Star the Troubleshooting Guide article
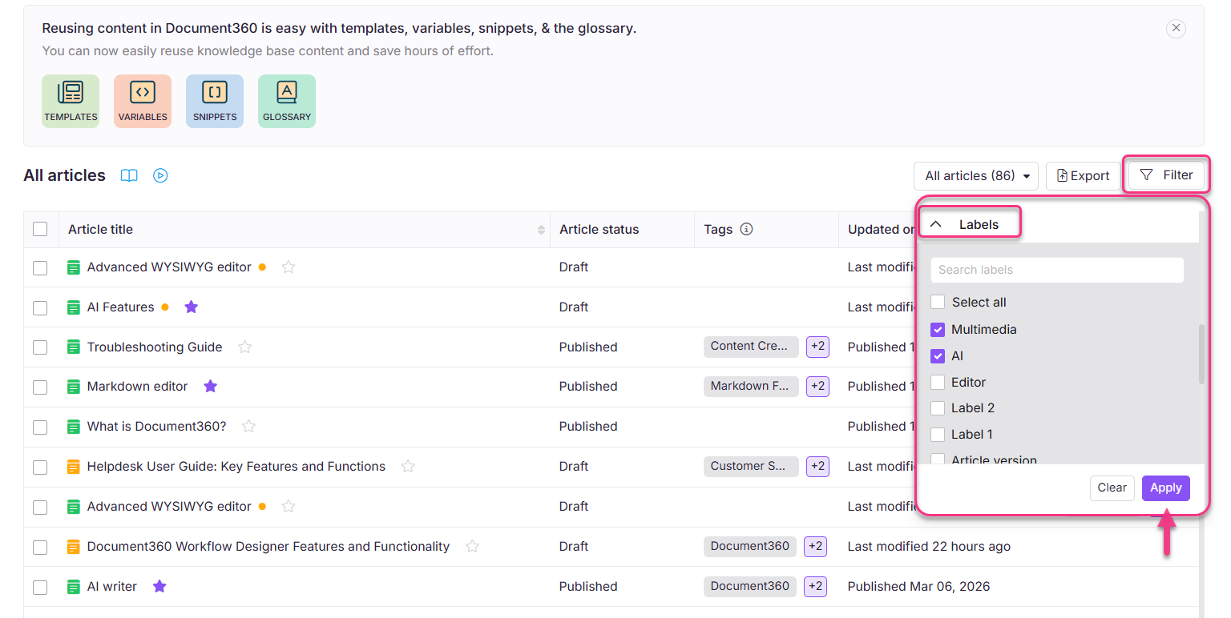1231x618 pixels. coord(244,347)
